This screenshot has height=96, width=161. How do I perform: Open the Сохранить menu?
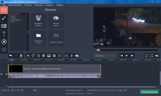coord(49,5)
